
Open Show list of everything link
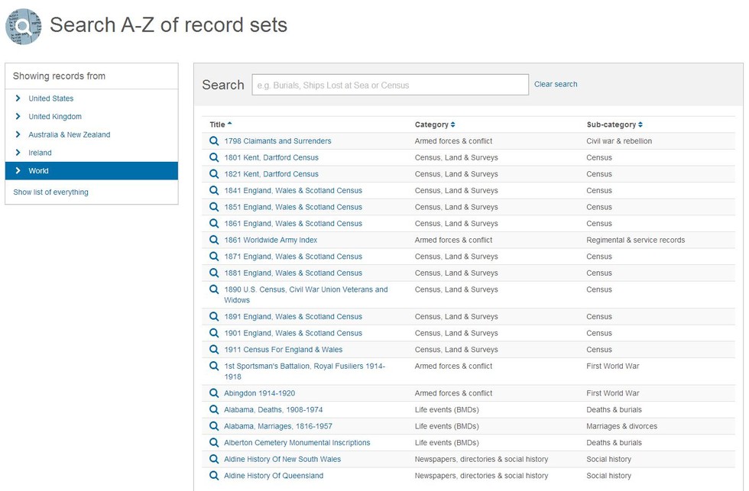click(x=50, y=192)
